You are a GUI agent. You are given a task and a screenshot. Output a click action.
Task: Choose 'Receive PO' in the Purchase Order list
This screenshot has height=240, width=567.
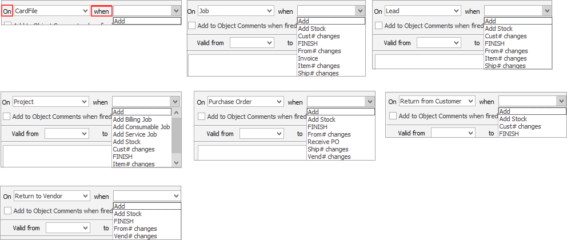[341, 142]
